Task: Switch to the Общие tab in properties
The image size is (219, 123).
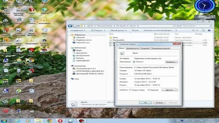Action: (x=121, y=48)
